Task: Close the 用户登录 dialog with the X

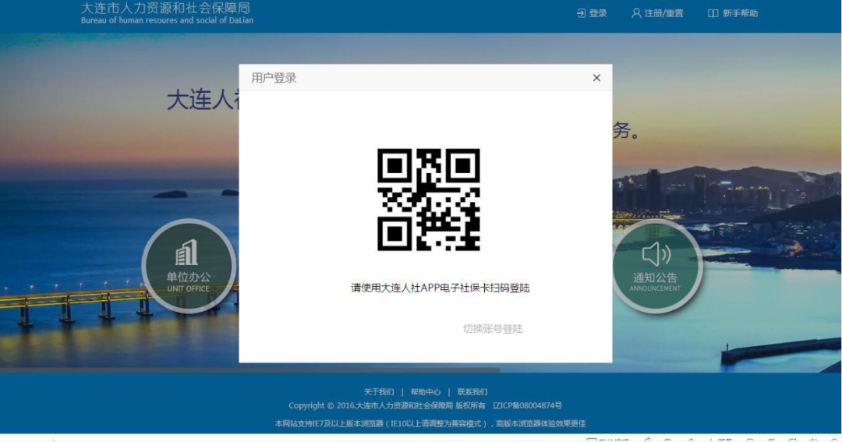Action: point(596,78)
